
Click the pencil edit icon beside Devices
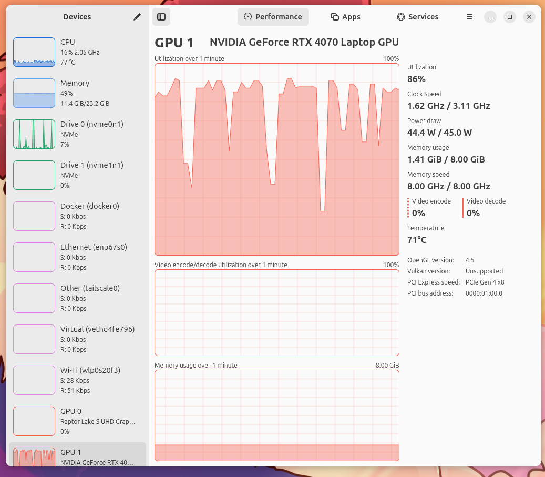pos(137,17)
